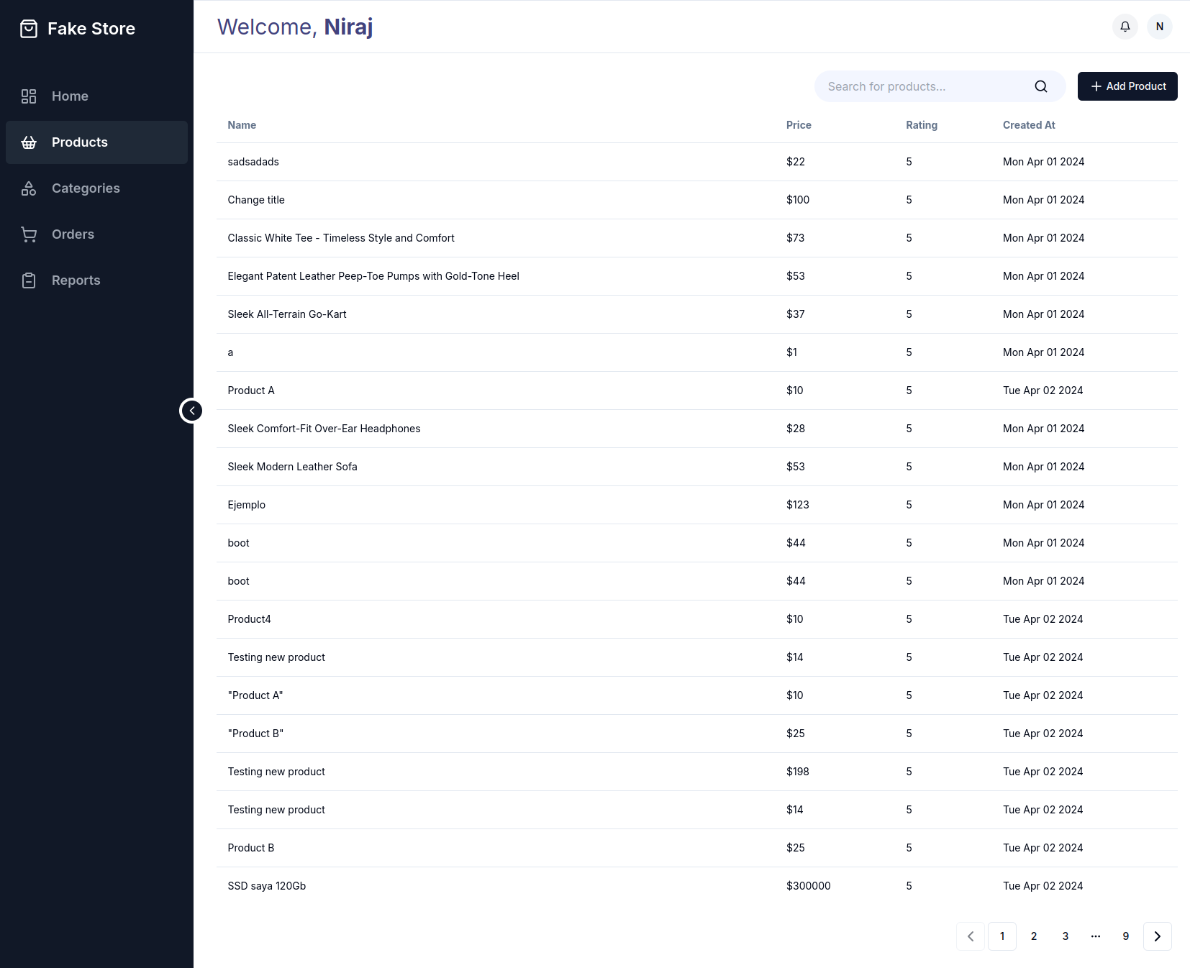This screenshot has height=968, width=1190.
Task: Go to the next page of products
Action: pyautogui.click(x=1157, y=936)
